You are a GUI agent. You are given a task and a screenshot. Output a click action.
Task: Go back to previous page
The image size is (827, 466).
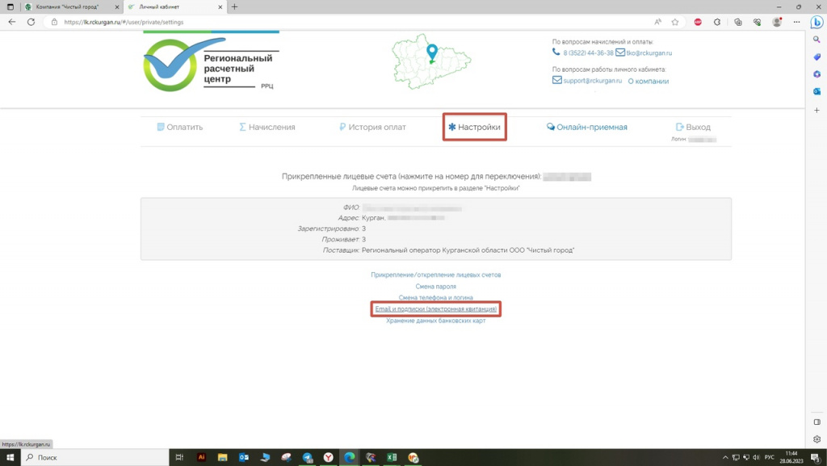(x=12, y=22)
